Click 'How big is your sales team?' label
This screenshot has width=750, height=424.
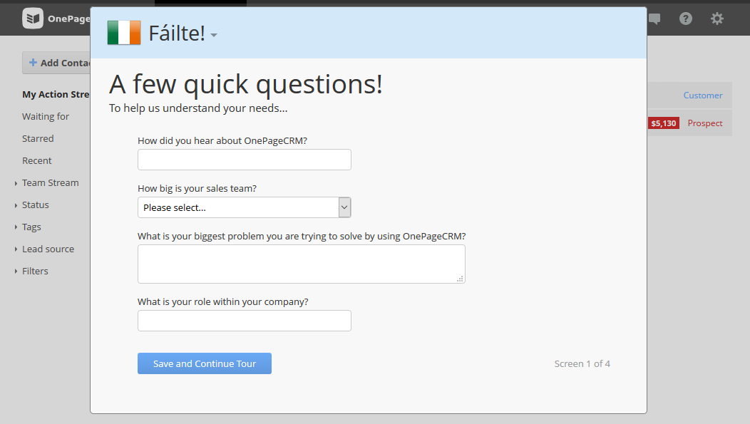click(x=197, y=188)
